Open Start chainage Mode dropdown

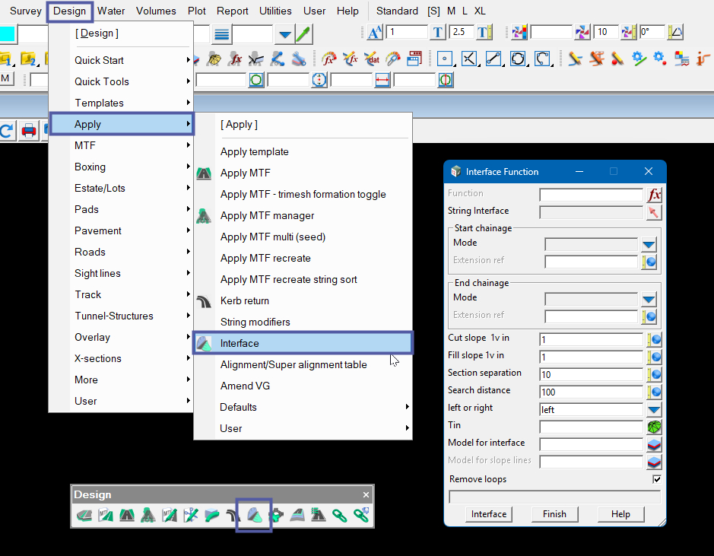point(648,244)
